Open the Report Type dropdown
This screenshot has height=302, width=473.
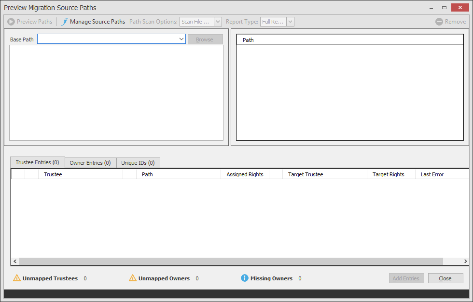290,22
